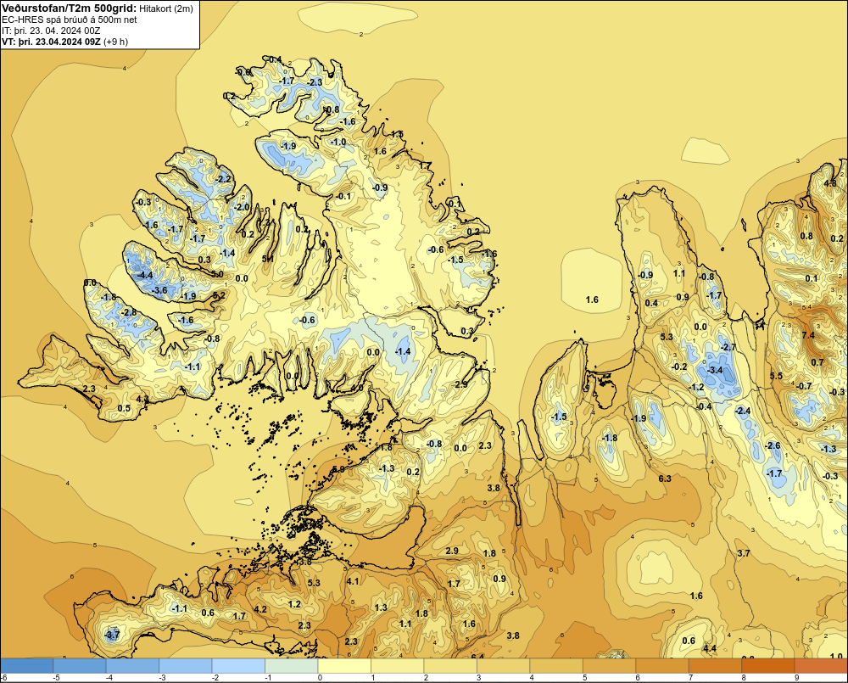Click the 5.0 temperature value
Viewport: 848px width, 683px height.
pos(217,274)
